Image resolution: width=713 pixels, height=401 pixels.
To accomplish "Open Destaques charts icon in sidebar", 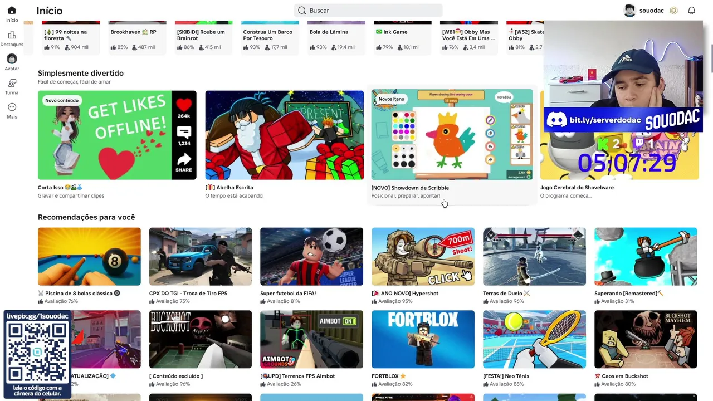I will (x=12, y=35).
